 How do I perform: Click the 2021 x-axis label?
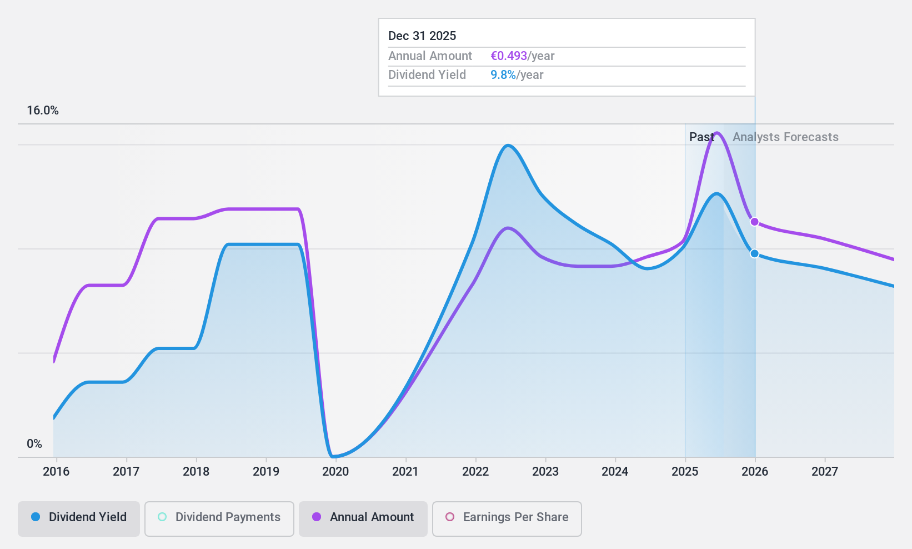coord(405,472)
